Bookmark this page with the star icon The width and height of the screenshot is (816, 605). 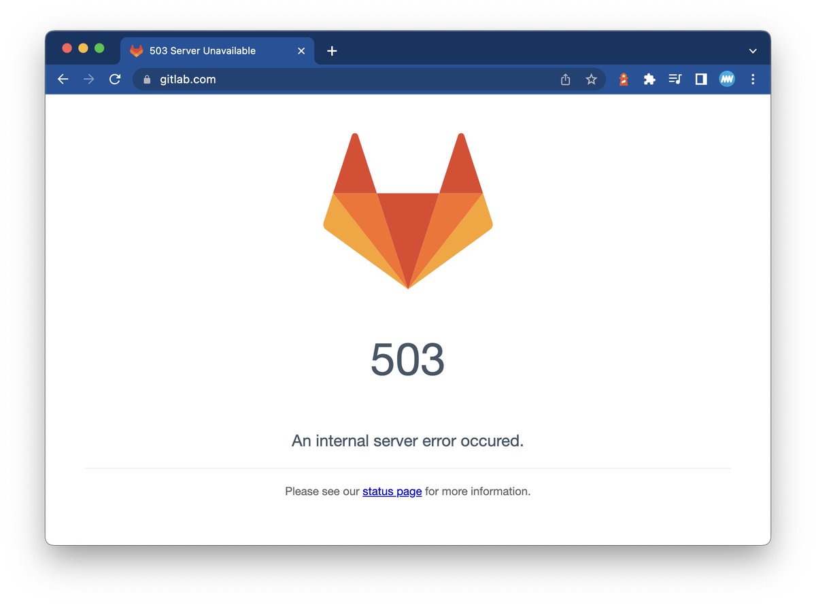coord(592,80)
